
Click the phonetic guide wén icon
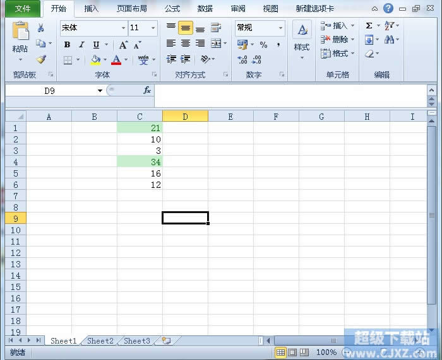tap(143, 60)
